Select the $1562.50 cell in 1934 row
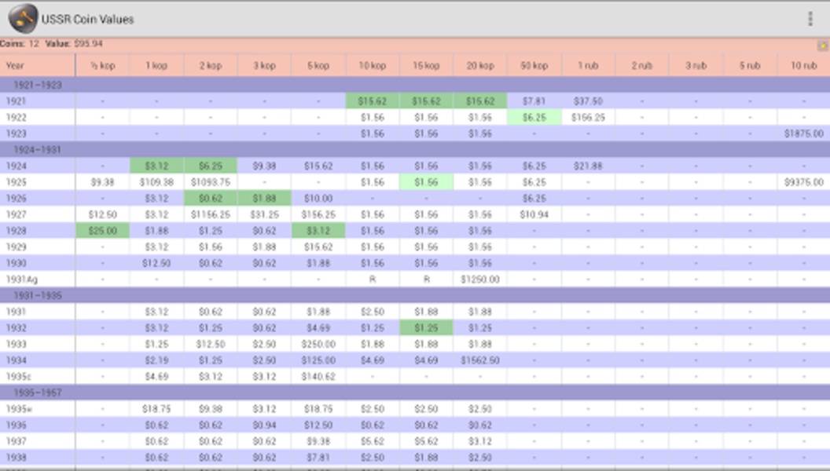 480,360
